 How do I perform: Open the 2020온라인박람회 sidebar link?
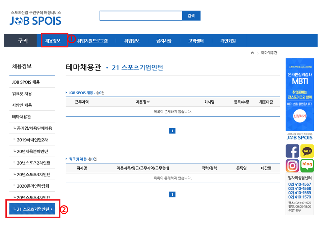33,186
